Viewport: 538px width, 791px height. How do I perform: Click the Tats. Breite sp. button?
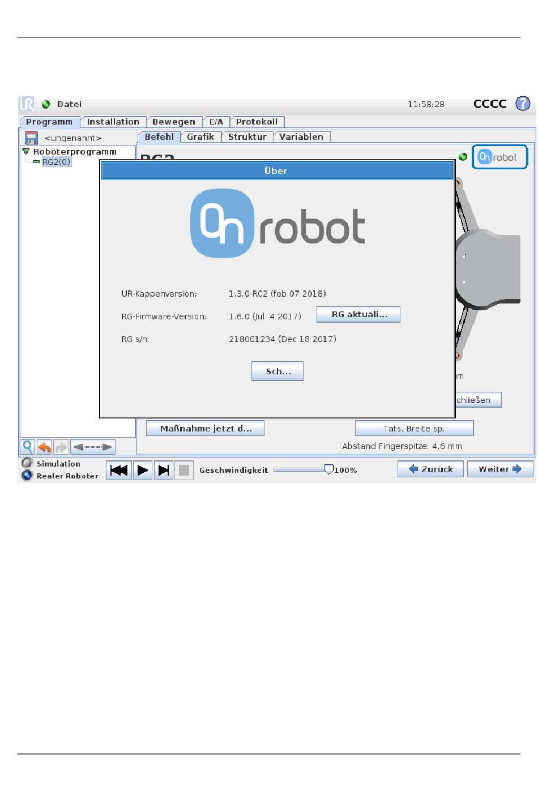(x=414, y=429)
